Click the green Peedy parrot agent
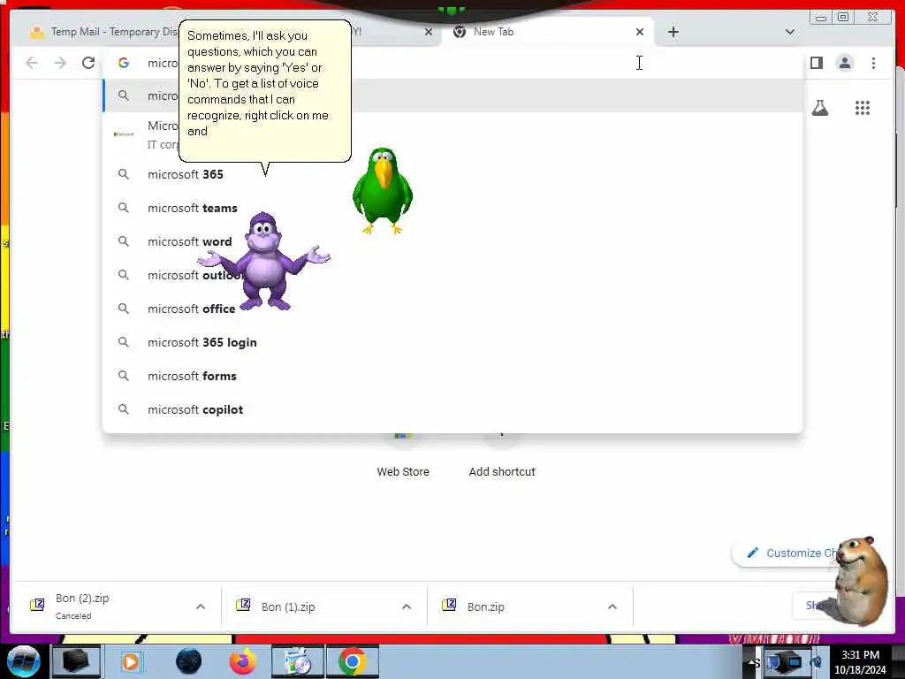The height and width of the screenshot is (679, 905). click(382, 191)
